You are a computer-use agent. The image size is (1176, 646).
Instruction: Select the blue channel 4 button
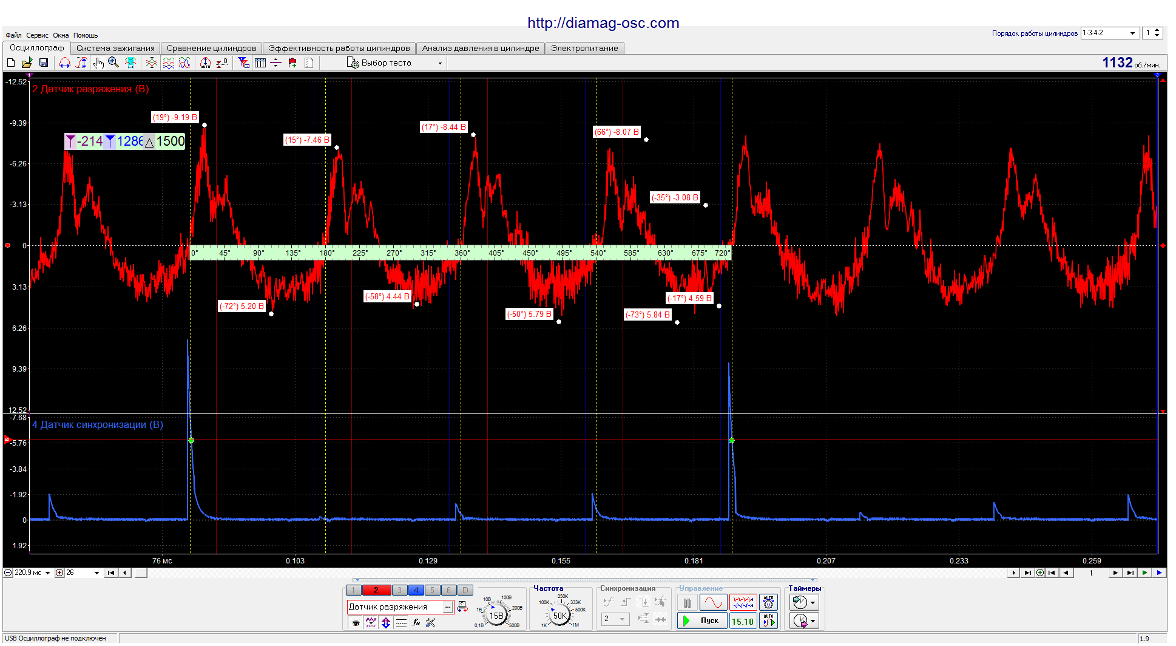416,590
